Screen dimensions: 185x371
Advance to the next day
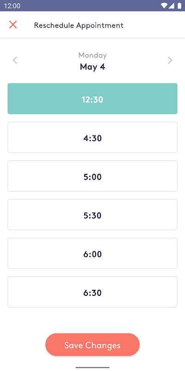[170, 60]
